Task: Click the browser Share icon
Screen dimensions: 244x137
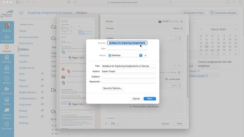Action: [x=228, y=2]
